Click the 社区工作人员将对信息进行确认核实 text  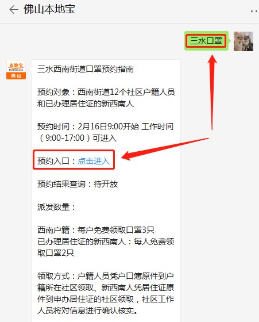(106, 305)
